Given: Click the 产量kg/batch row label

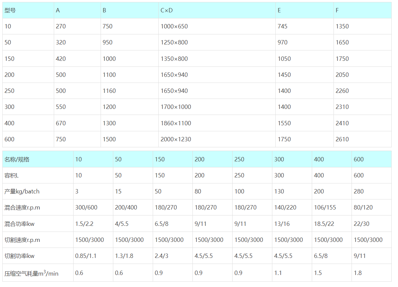Looking at the screenshot, I should click(x=22, y=191).
